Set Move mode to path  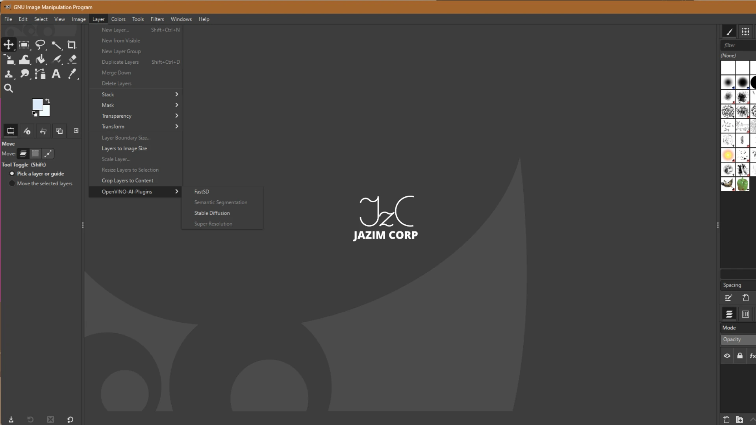click(x=48, y=153)
